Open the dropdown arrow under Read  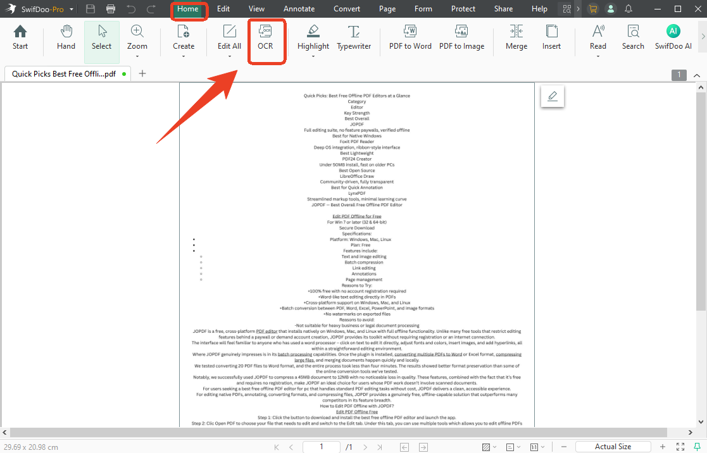pyautogui.click(x=598, y=57)
